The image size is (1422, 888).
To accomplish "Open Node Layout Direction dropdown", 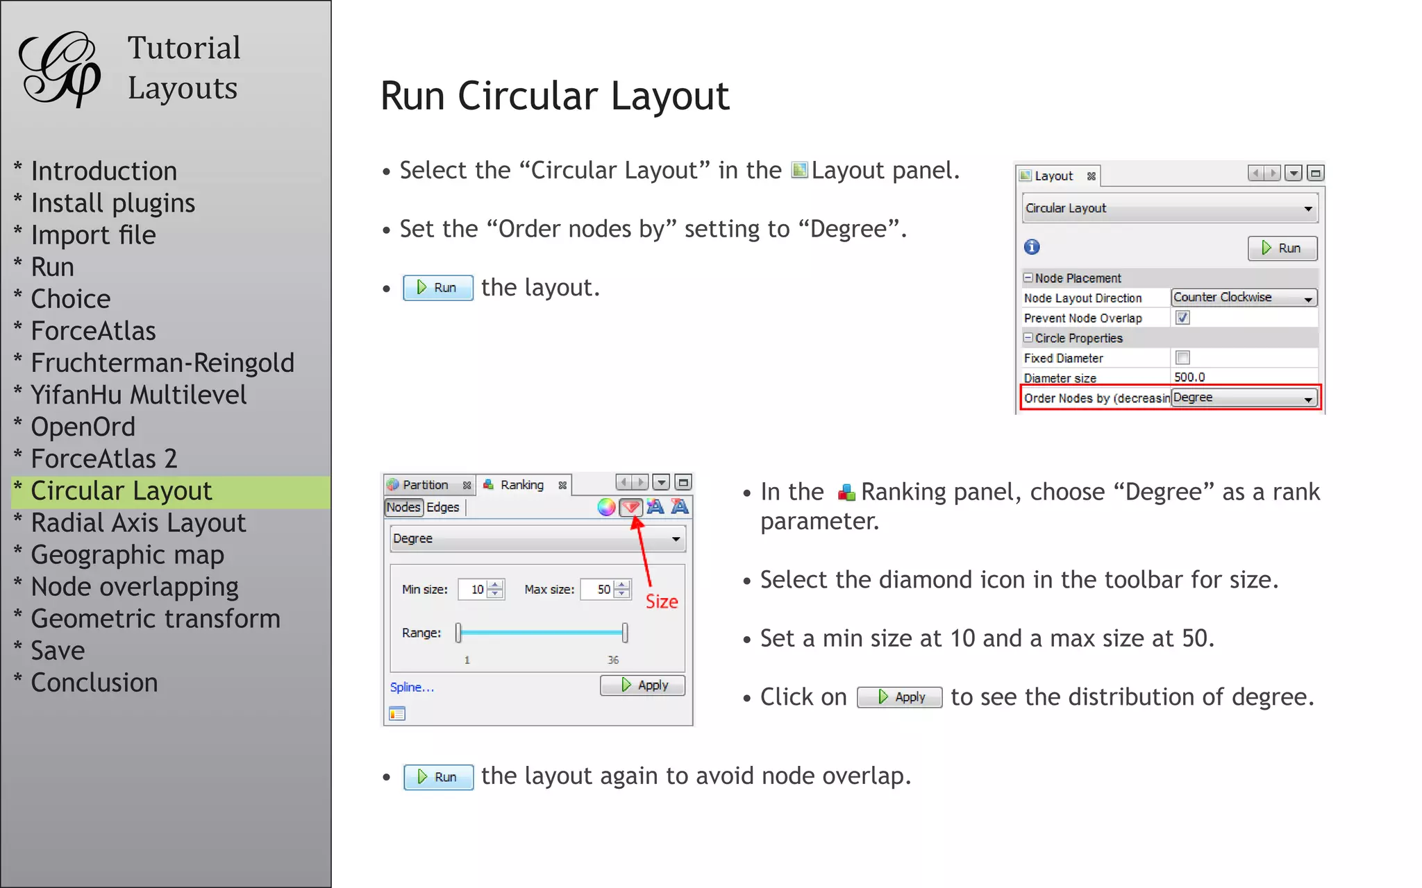I will coord(1244,298).
